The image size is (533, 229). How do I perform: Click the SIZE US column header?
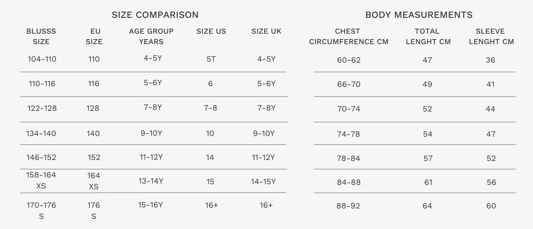click(x=211, y=31)
